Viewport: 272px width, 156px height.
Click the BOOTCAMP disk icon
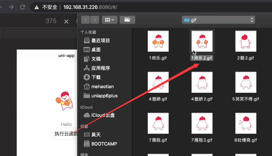click(86, 144)
